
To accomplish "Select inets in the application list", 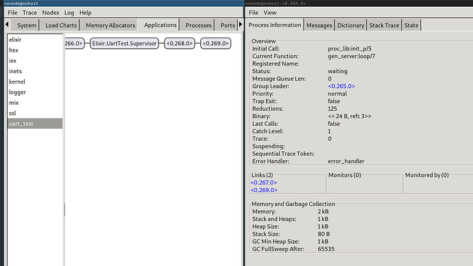I will [35, 71].
